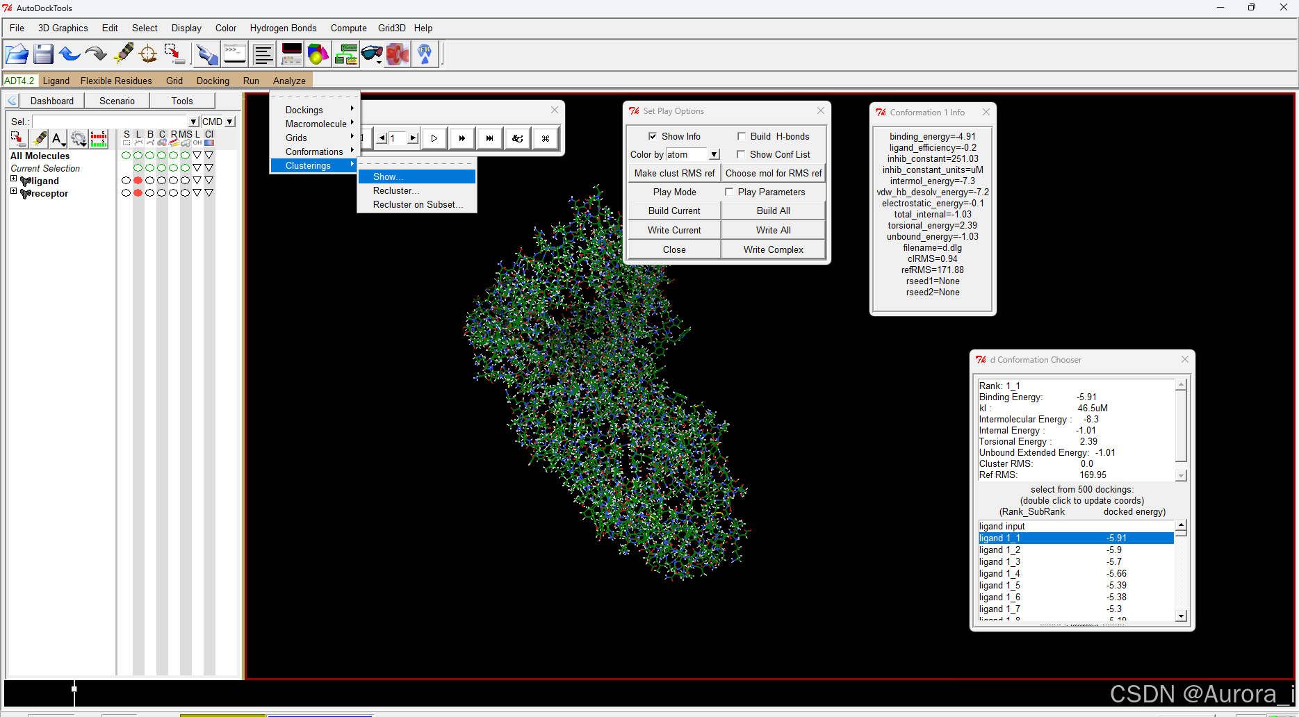1299x717 pixels.
Task: Click the dashed-box selection toolbar icon
Action: click(x=174, y=54)
